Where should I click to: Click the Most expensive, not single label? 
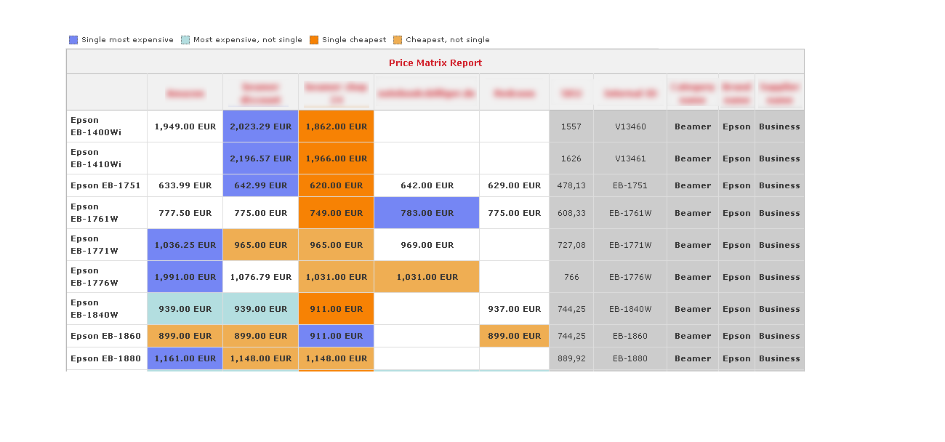[x=248, y=40]
